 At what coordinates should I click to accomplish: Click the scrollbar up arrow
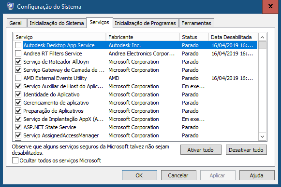coord(262,37)
